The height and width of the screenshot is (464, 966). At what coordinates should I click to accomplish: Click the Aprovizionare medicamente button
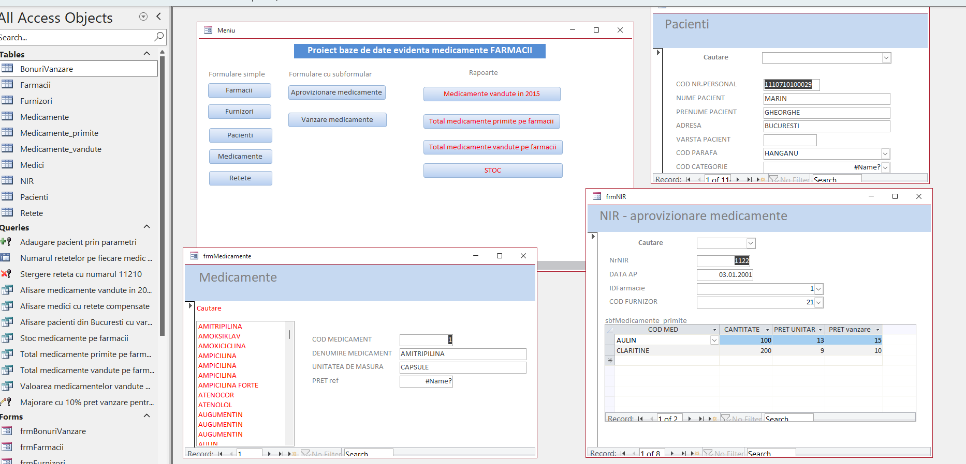[337, 92]
